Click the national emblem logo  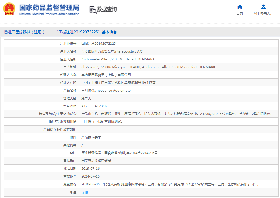click(x=9, y=9)
